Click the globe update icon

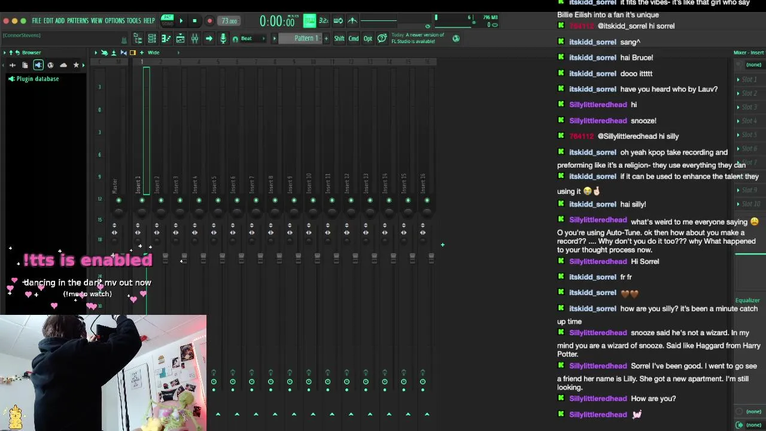tap(456, 39)
